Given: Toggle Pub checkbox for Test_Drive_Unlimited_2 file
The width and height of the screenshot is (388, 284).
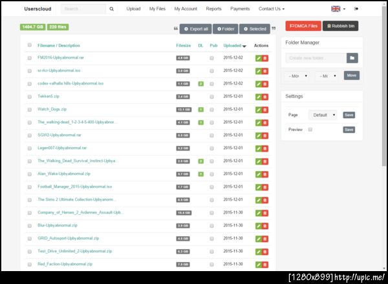Looking at the screenshot, I should point(211,251).
